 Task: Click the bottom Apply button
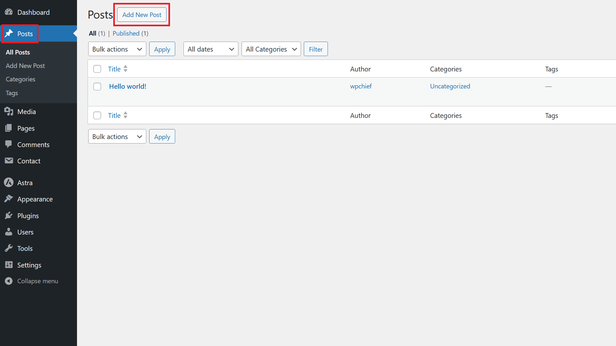[x=162, y=136]
